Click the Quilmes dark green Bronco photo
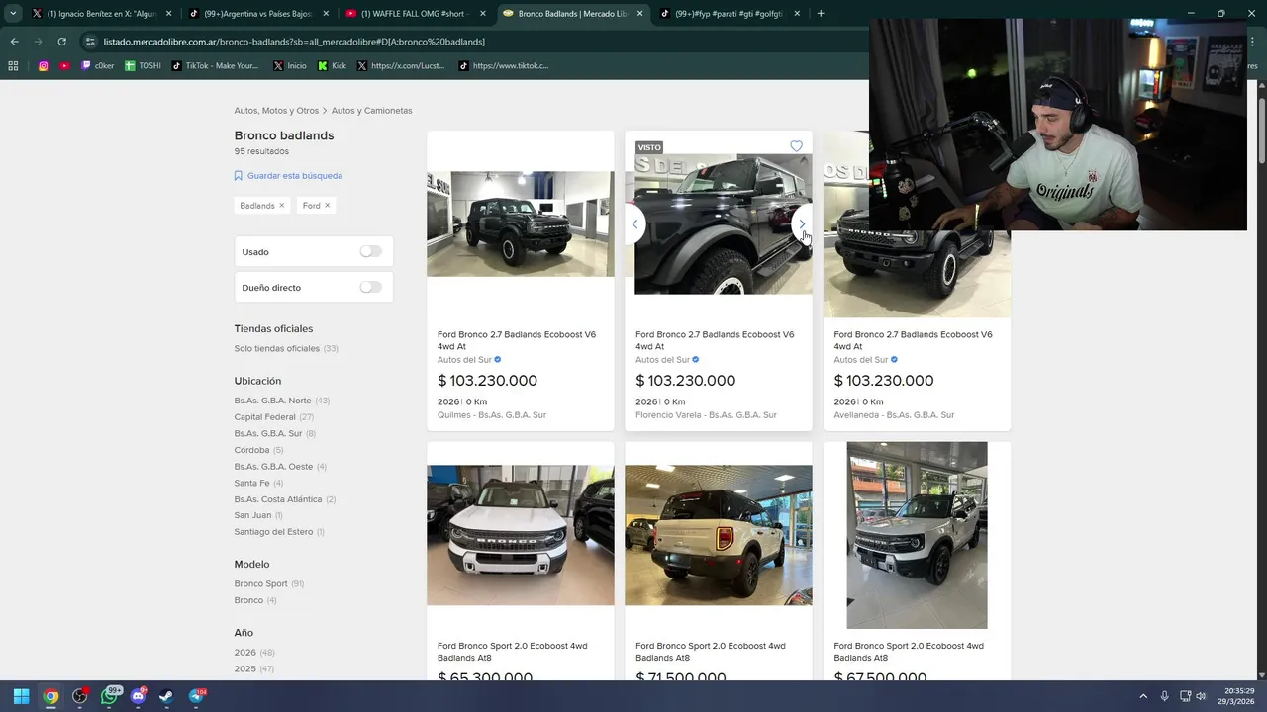1267x712 pixels. pos(521,224)
